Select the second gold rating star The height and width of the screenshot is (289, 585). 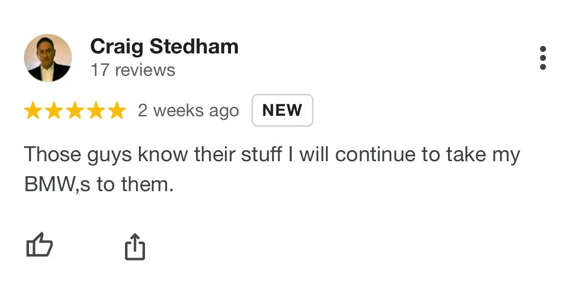click(54, 111)
